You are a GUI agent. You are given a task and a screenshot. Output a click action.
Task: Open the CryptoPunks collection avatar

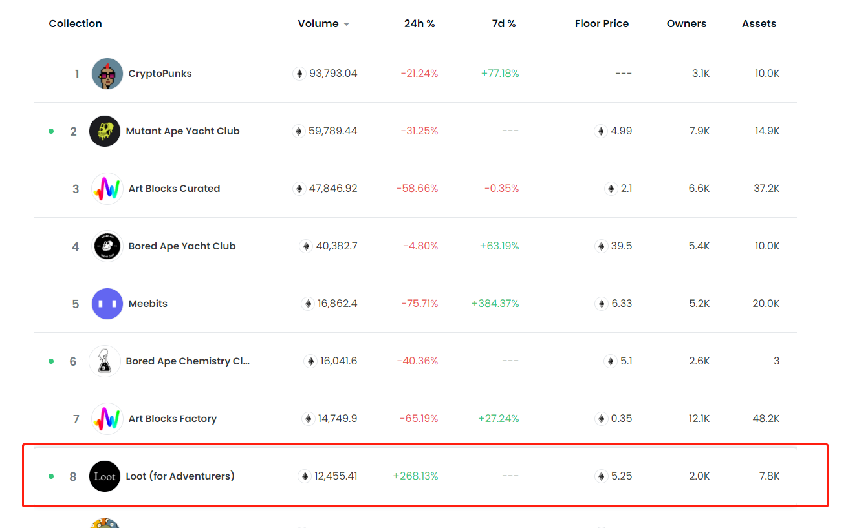pos(107,74)
